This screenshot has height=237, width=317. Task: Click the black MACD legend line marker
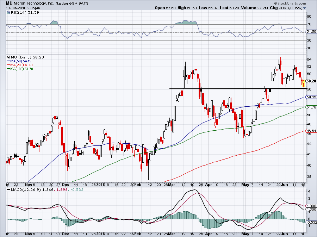coord(8,190)
